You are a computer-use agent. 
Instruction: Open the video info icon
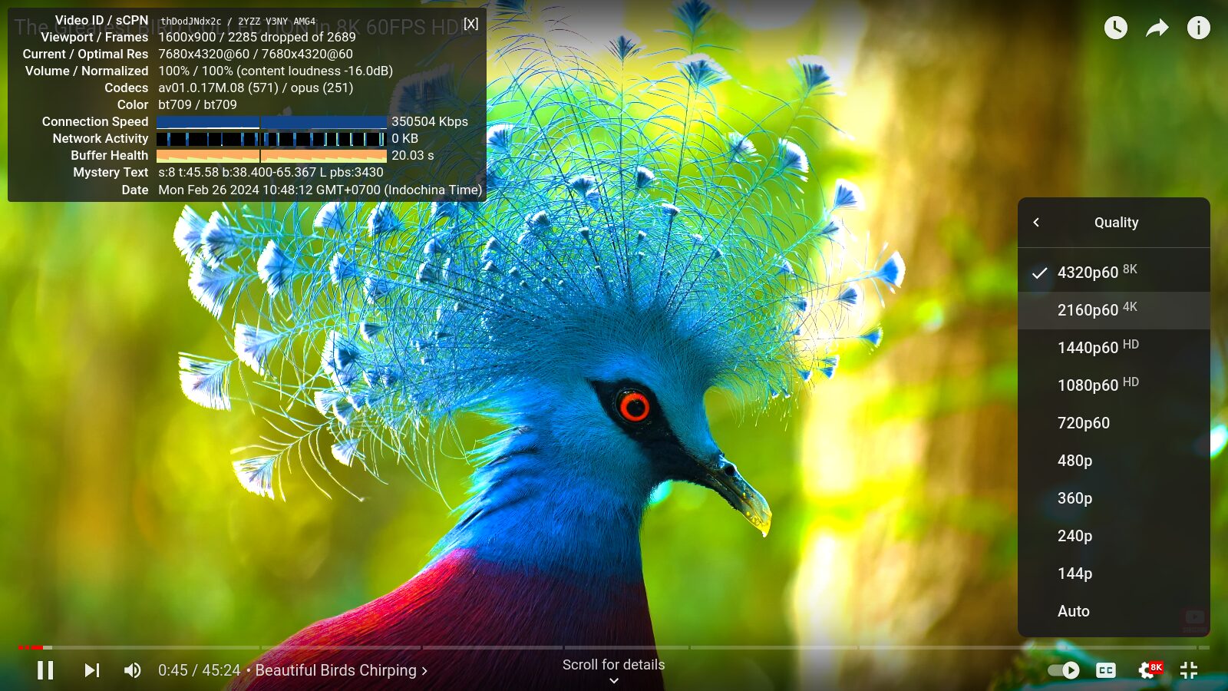pos(1199,28)
